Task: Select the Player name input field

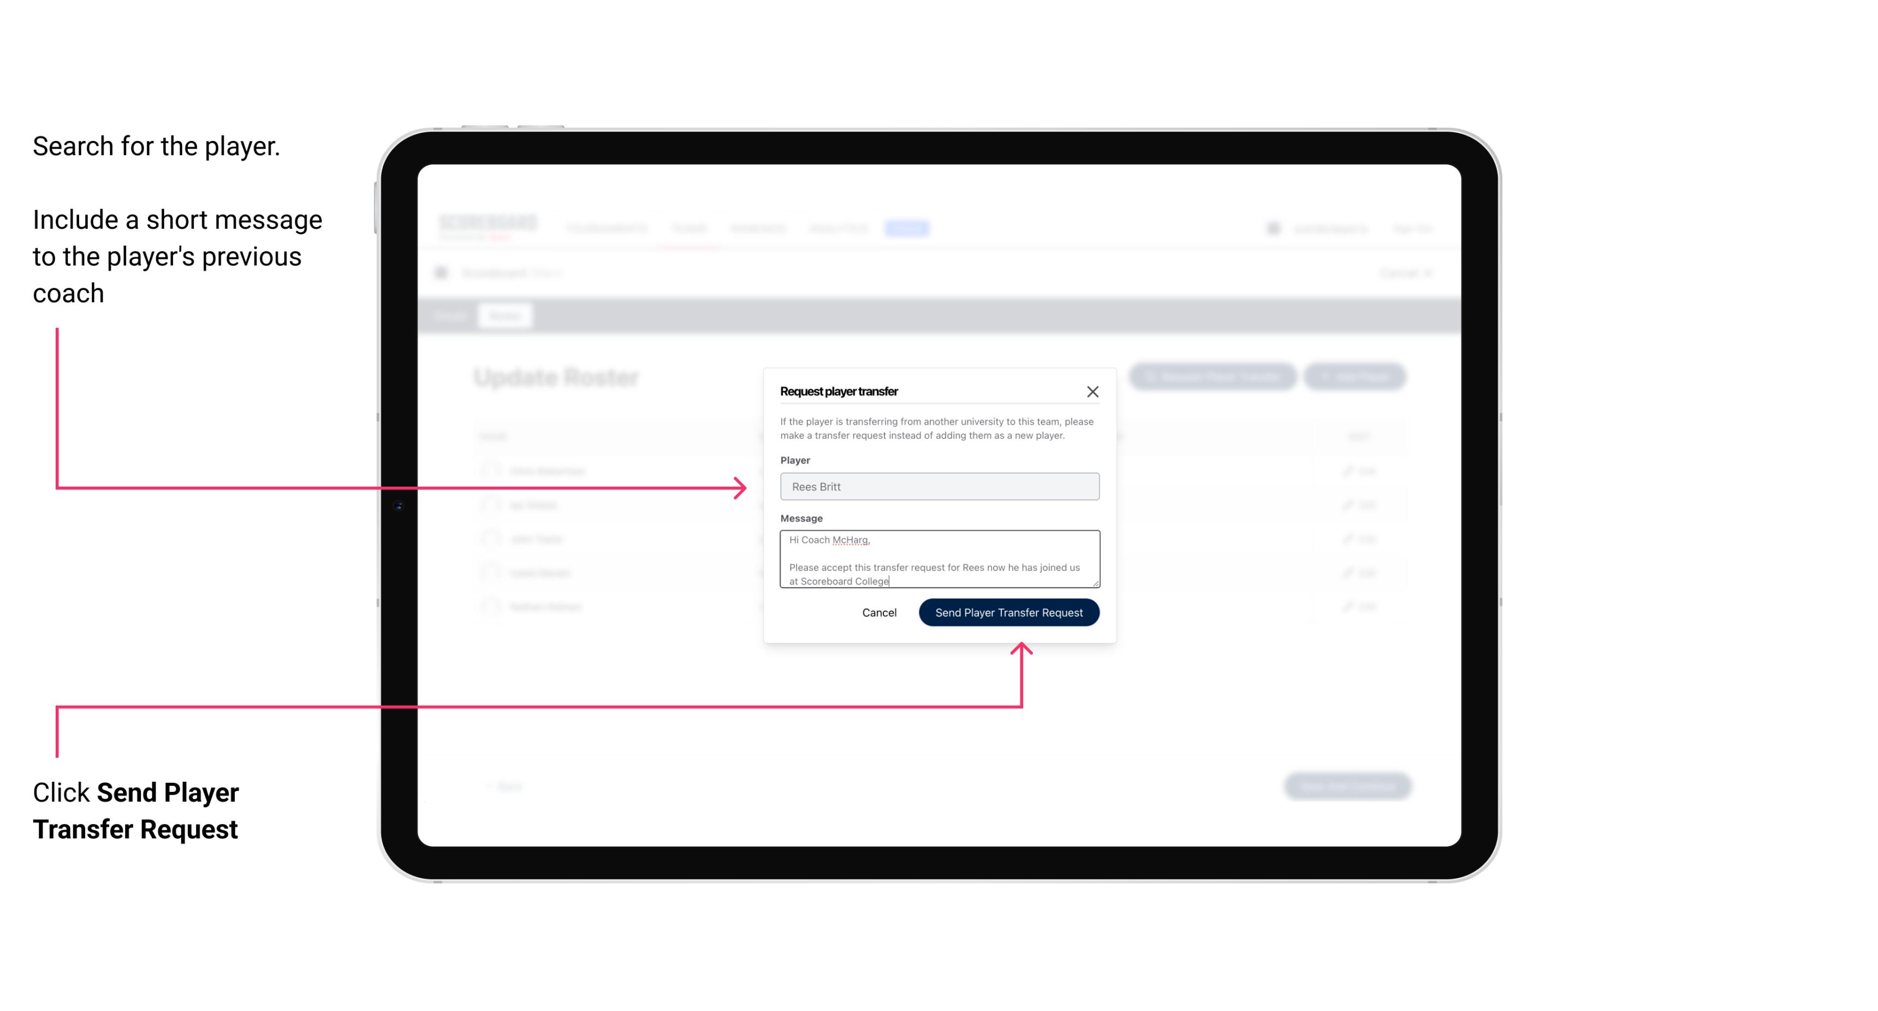Action: [938, 487]
